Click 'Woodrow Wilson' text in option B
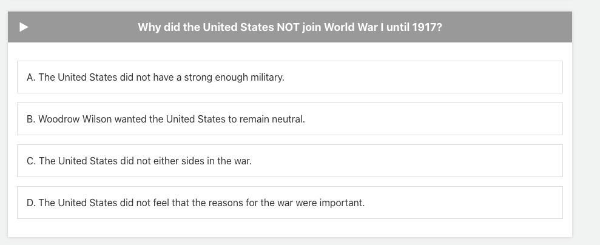The height and width of the screenshot is (245, 600). [75, 119]
